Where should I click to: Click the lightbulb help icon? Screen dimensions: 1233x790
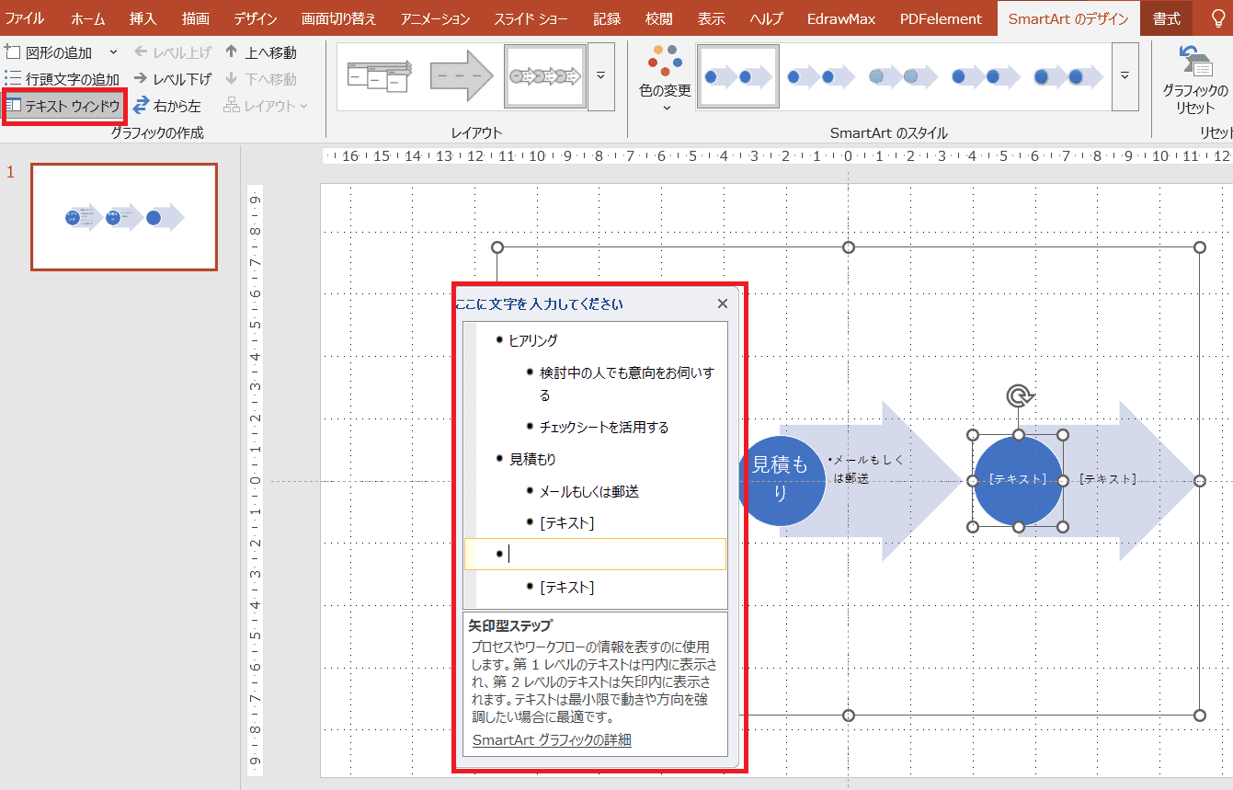[x=1214, y=18]
